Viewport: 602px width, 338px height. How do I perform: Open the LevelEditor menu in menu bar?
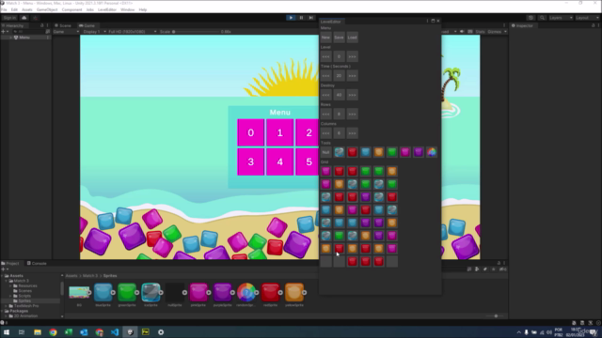106,9
